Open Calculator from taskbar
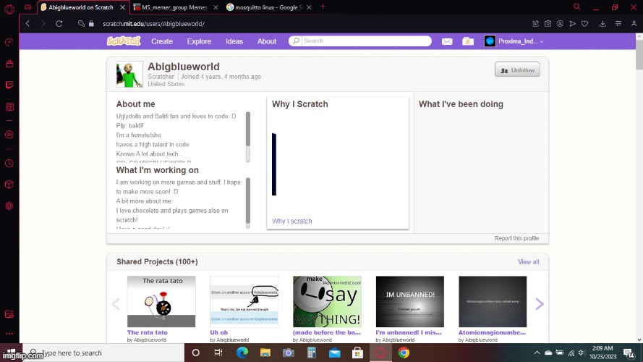Screen dimensions: 643x362 [312, 353]
